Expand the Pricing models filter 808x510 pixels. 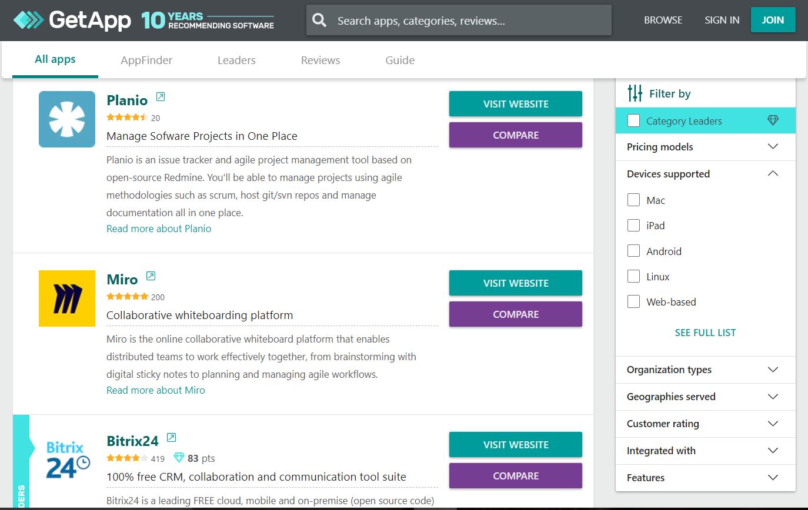click(705, 147)
